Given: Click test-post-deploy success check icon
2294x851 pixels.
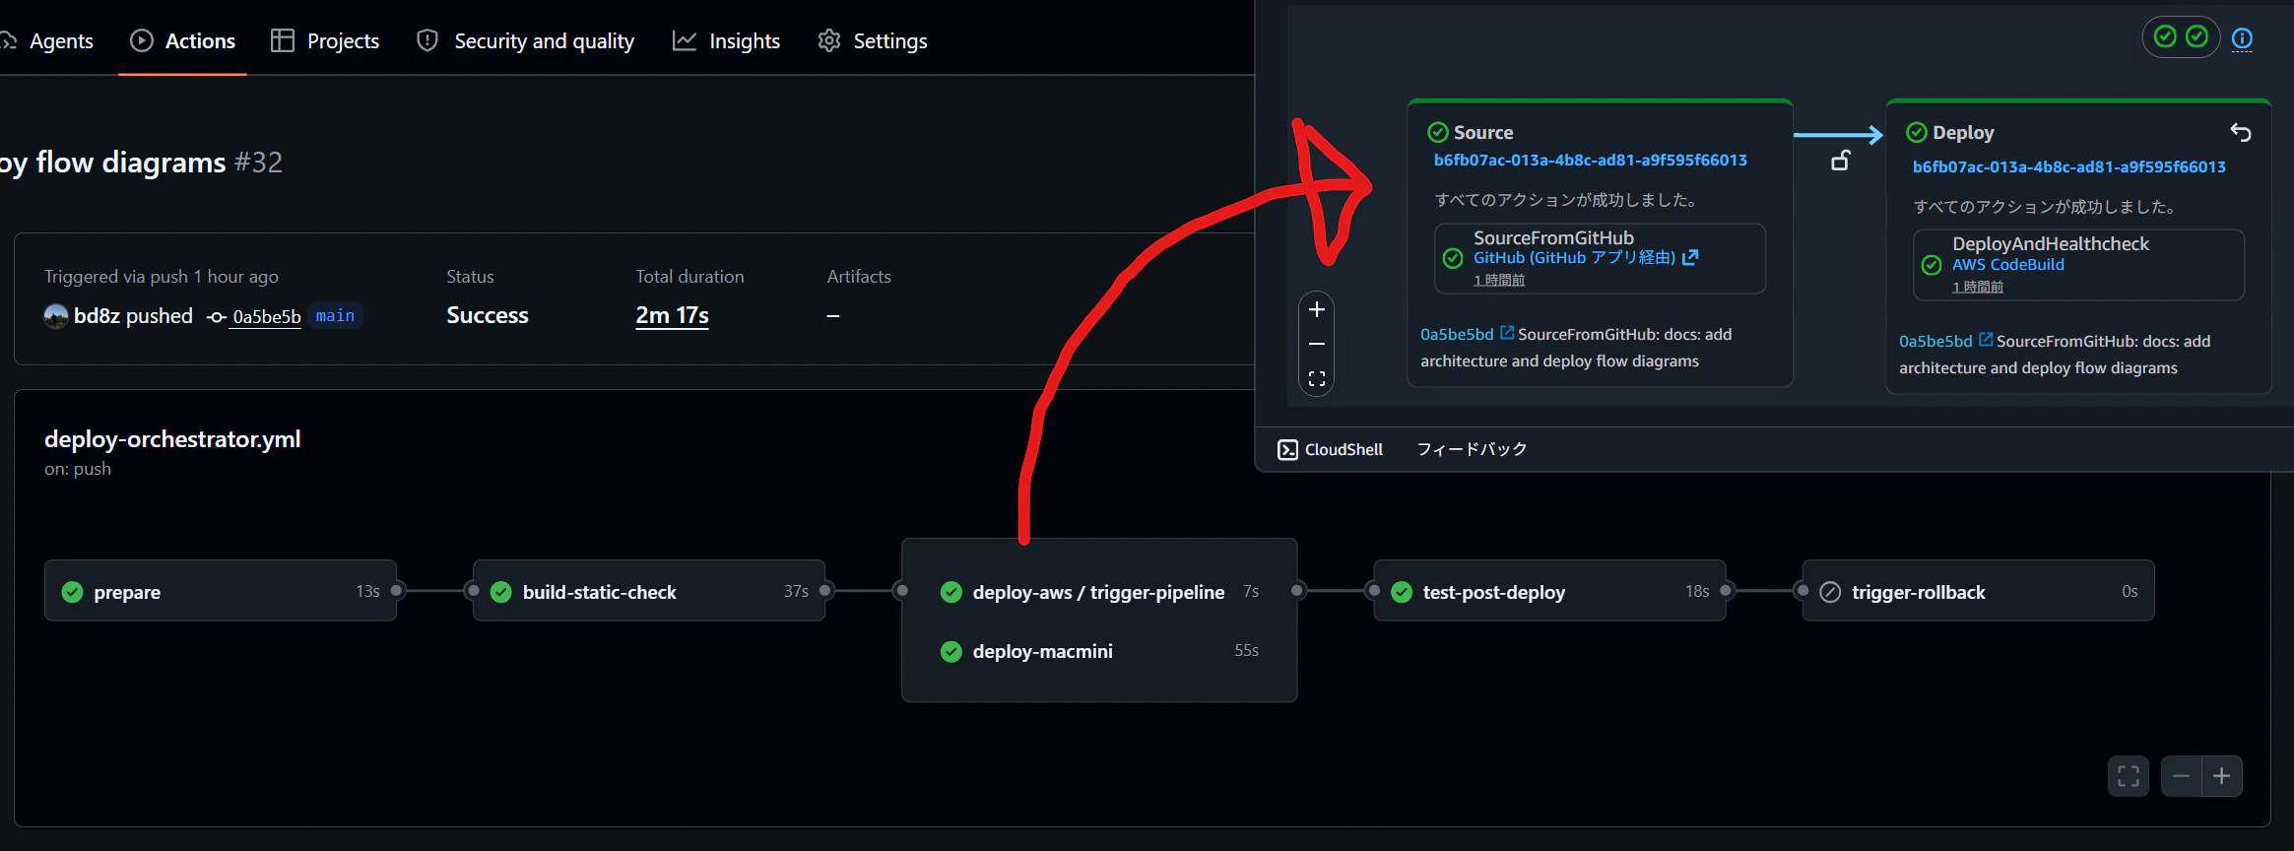Looking at the screenshot, I should pyautogui.click(x=1402, y=592).
